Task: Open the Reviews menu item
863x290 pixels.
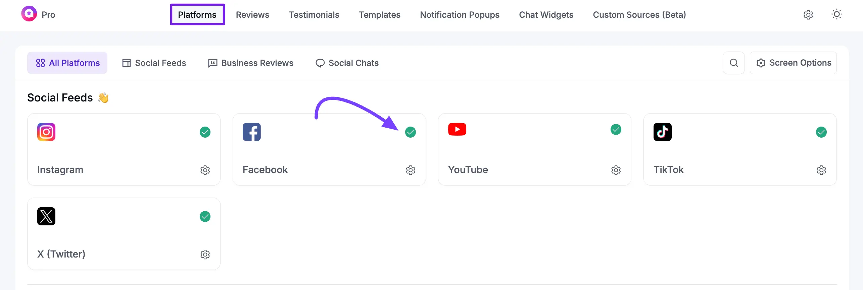Action: [x=252, y=15]
